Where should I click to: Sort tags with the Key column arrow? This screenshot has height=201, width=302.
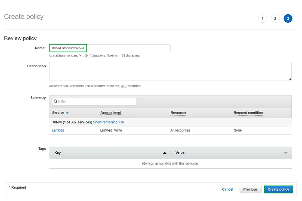[164, 153]
